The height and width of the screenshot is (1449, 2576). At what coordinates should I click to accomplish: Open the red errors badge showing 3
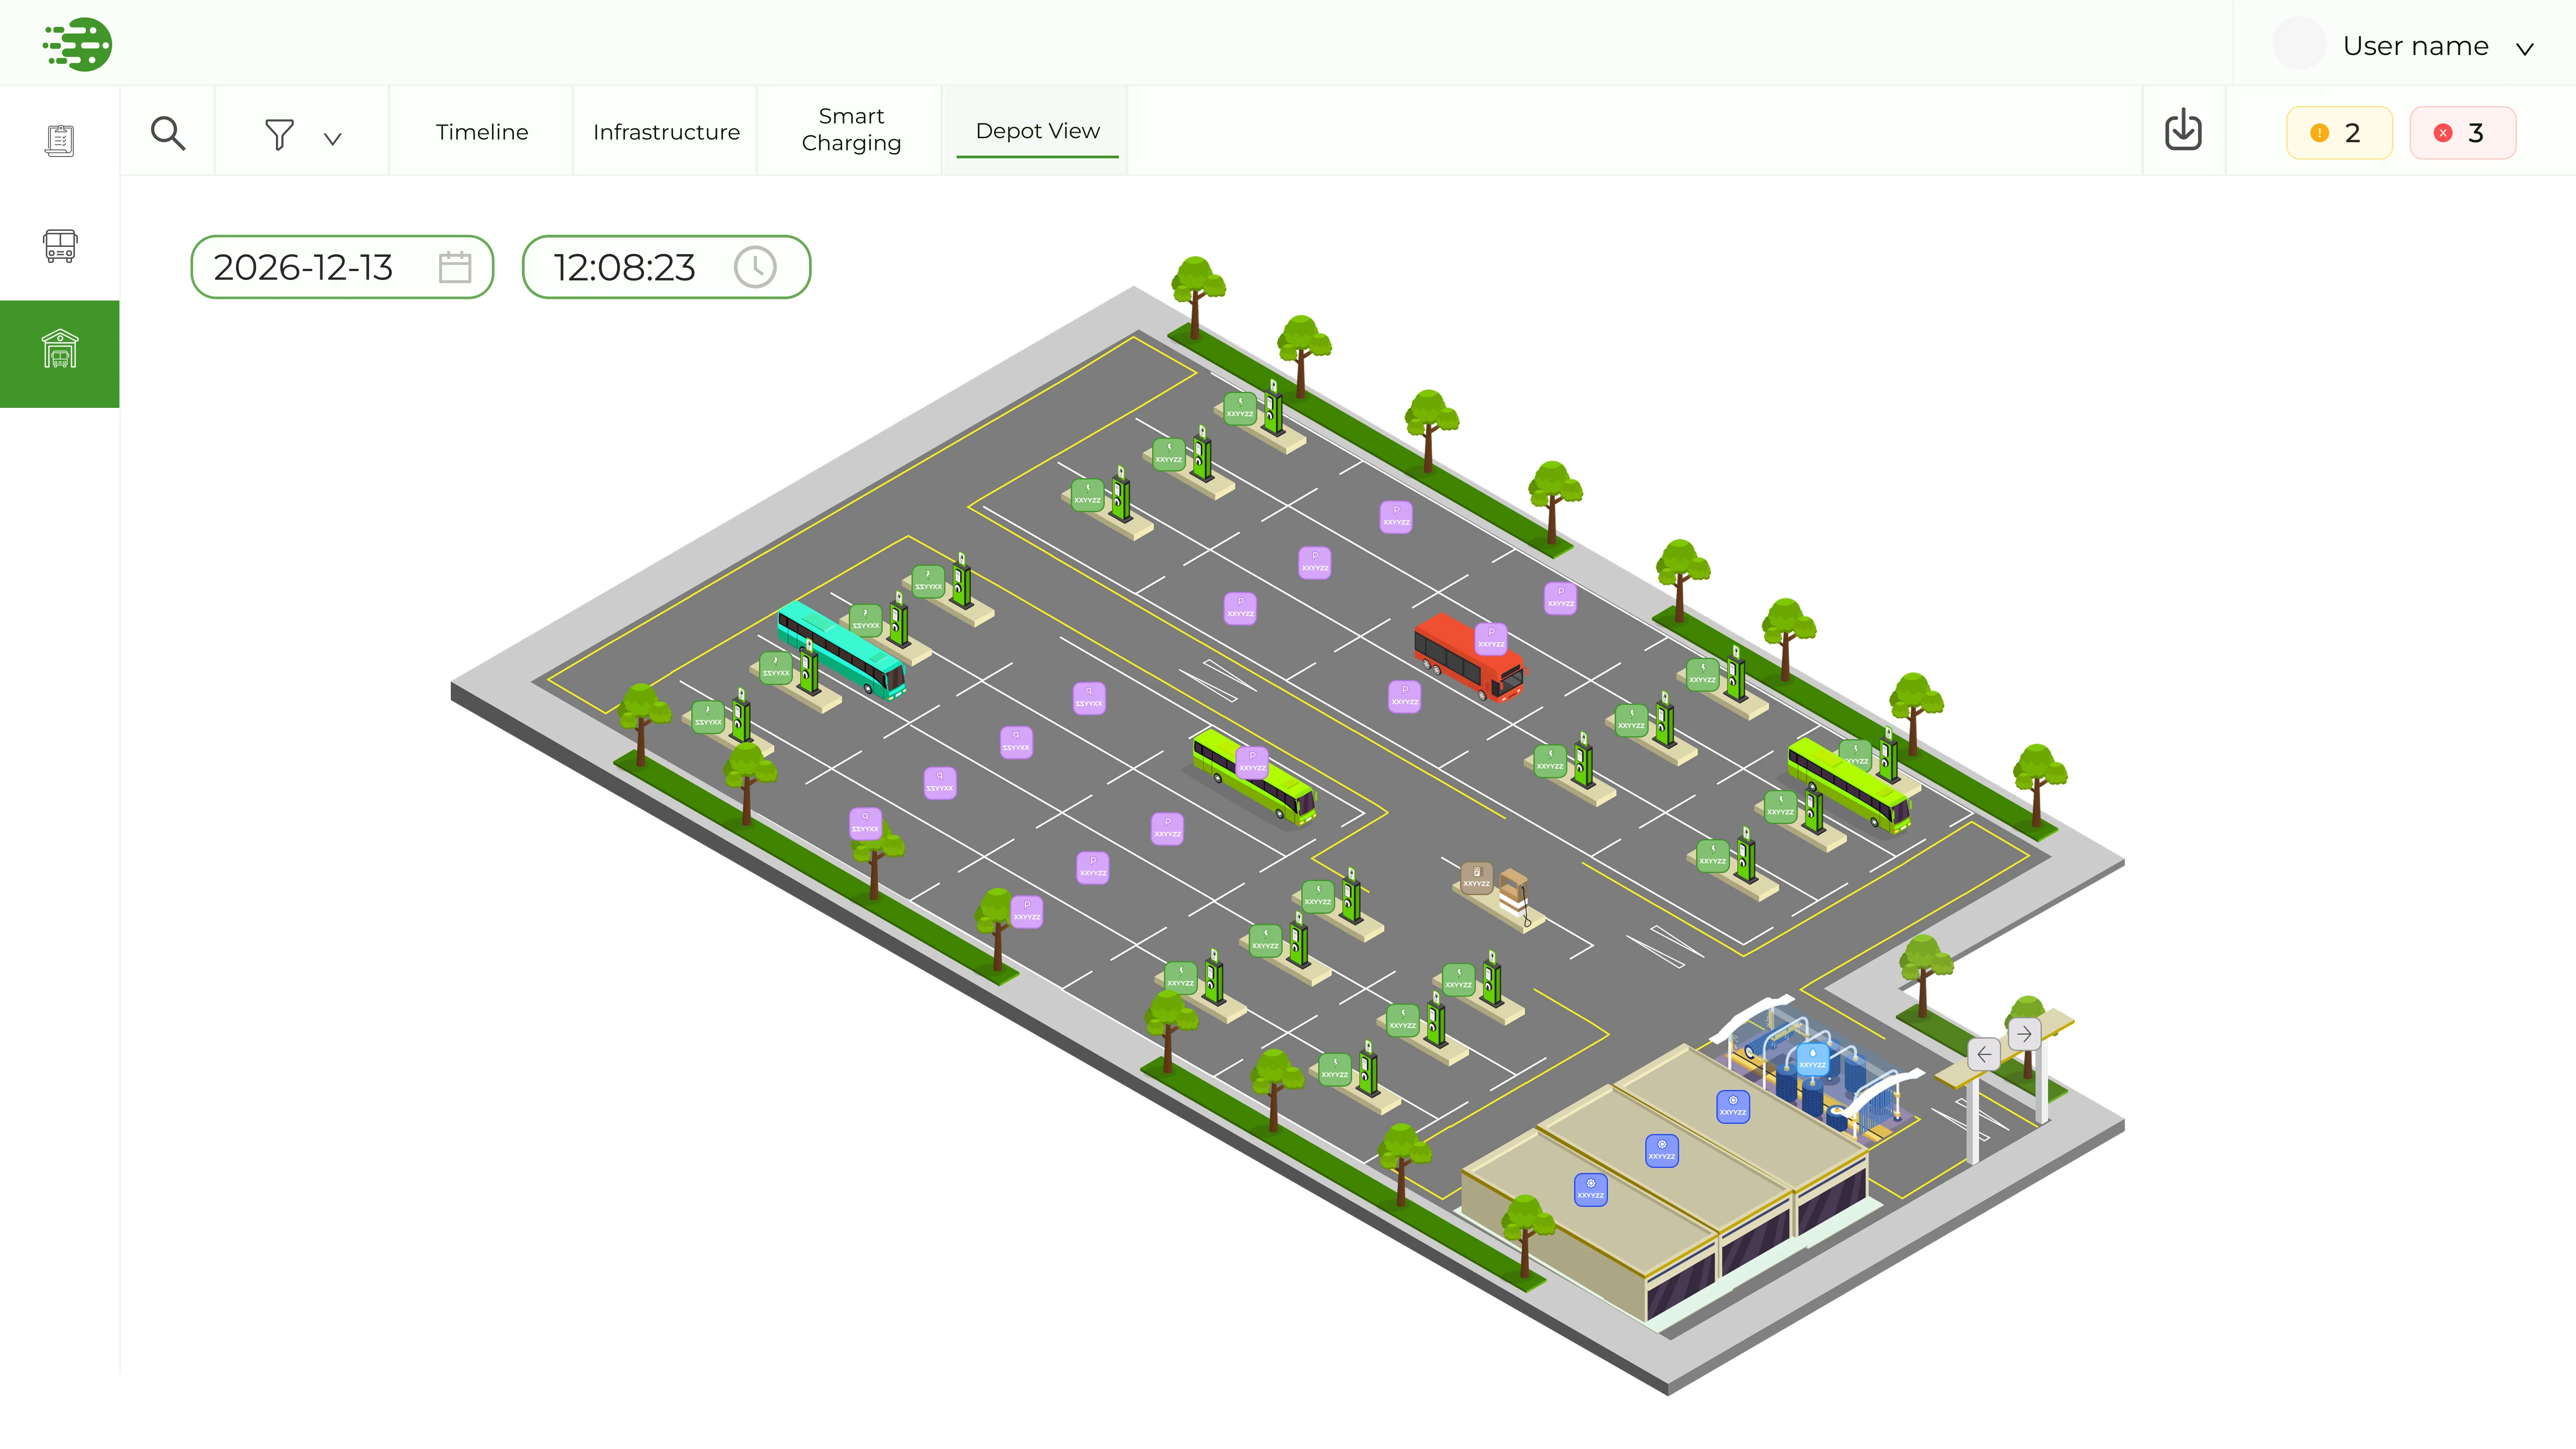[x=2462, y=133]
